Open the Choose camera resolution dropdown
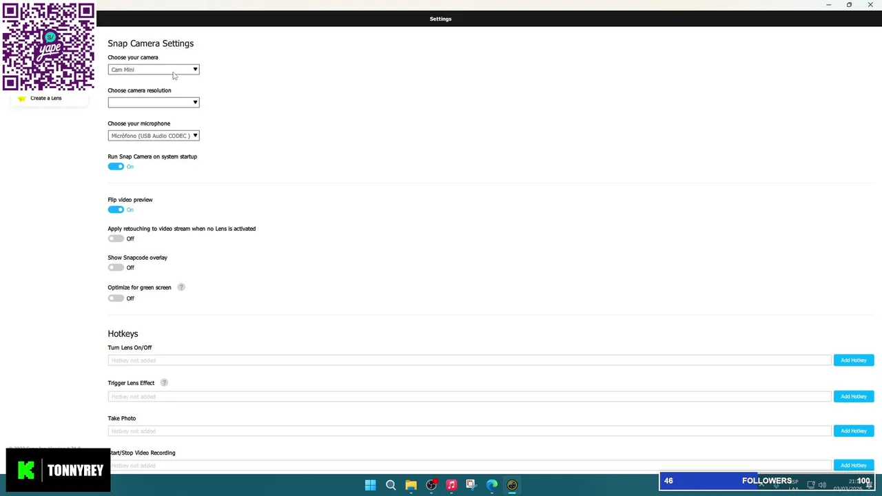Screen dimensions: 882x496 pyautogui.click(x=153, y=103)
